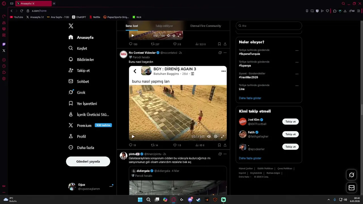
Task: Click the Ara search field
Action: [269, 26]
